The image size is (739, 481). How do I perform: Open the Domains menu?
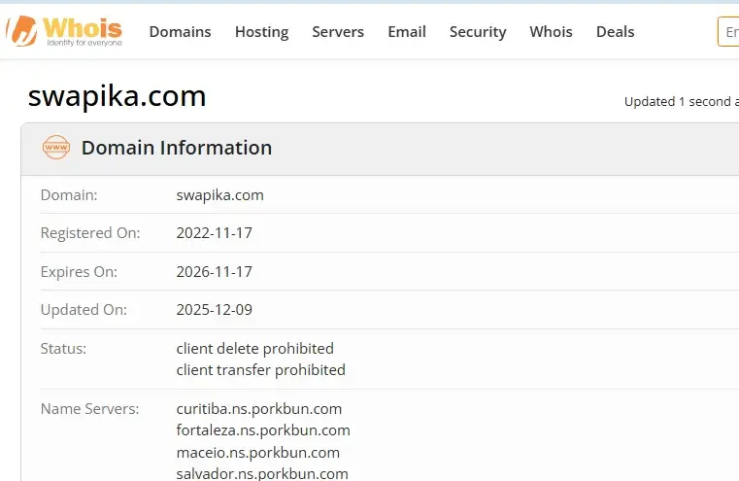click(x=180, y=32)
